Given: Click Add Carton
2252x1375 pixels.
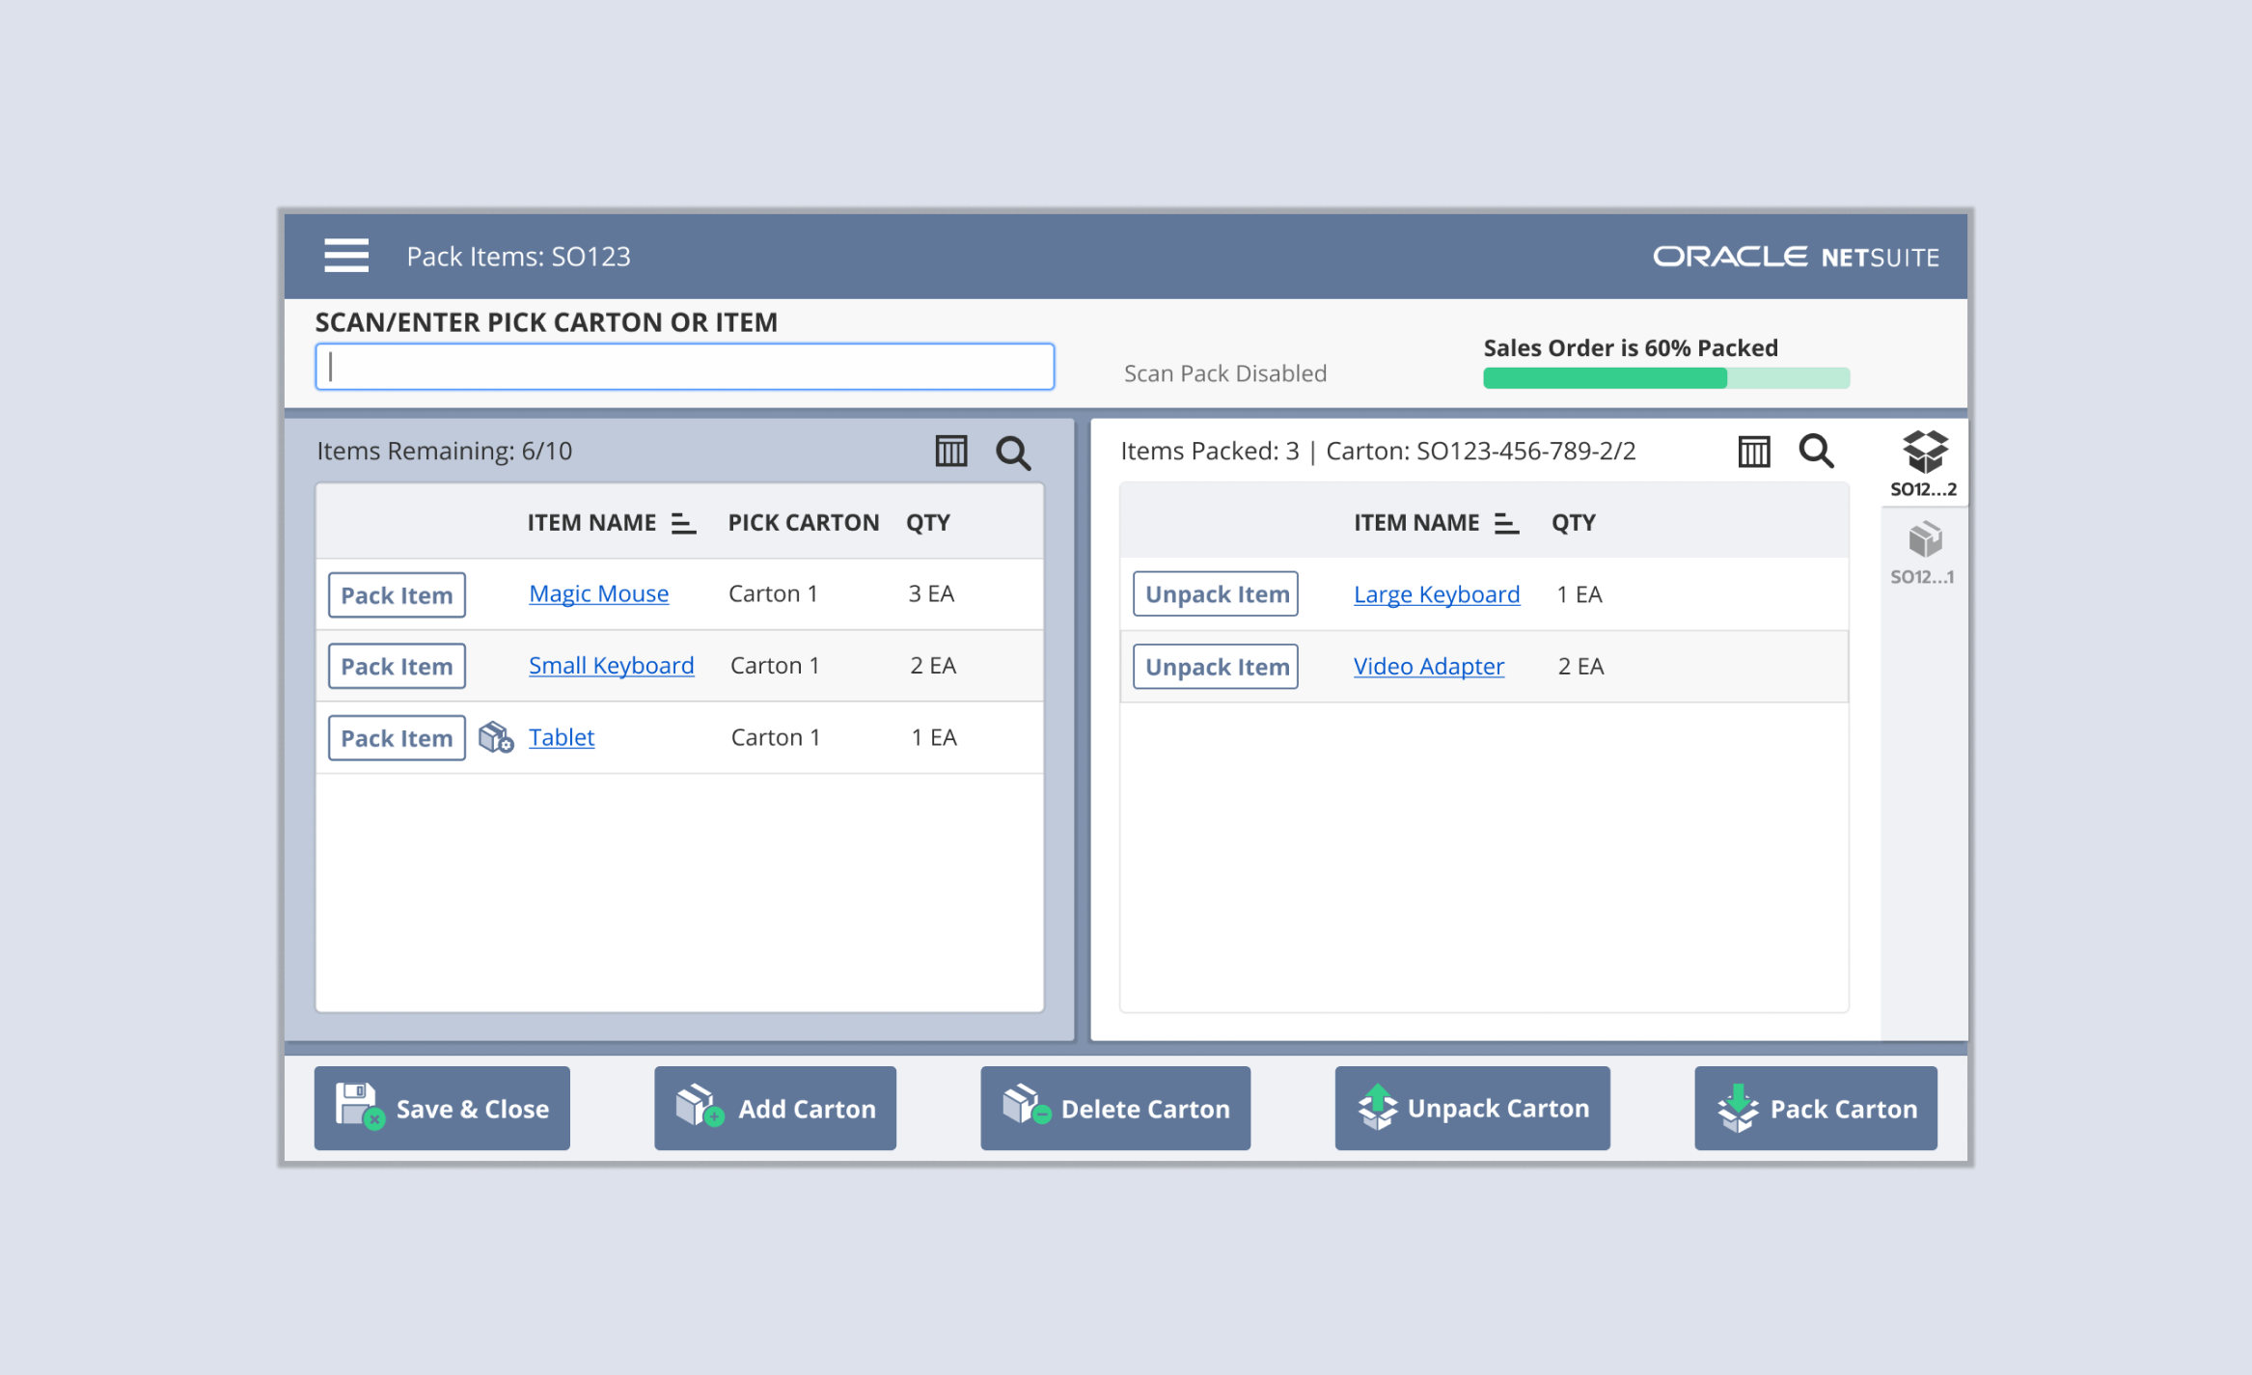Looking at the screenshot, I should (774, 1108).
